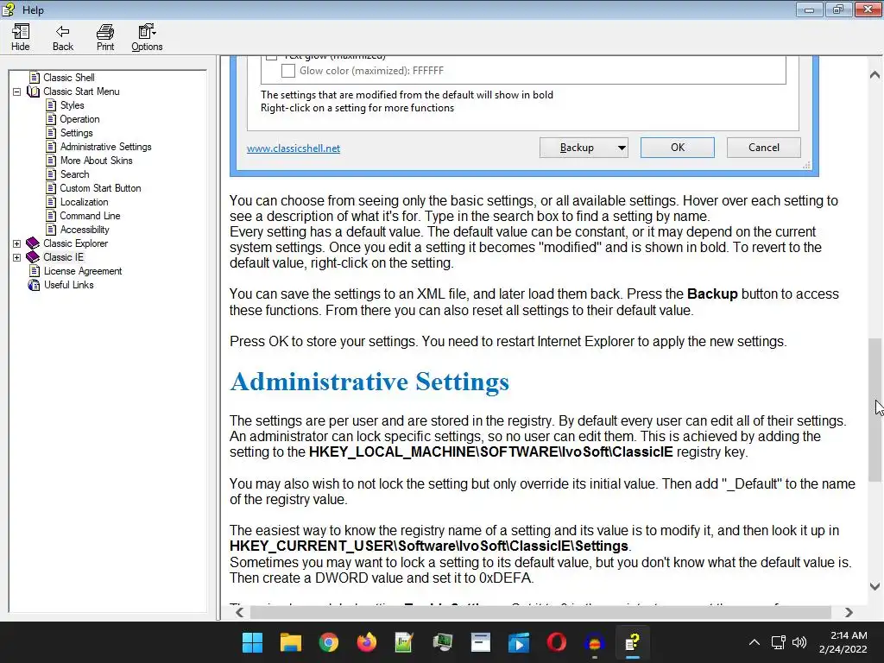This screenshot has width=884, height=663.
Task: Open the computer monitor taskbar app
Action: 443,642
